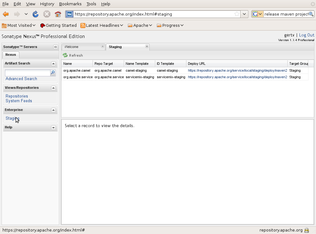Expand the Help panel in sidebar
Image resolution: width=316 pixels, height=234 pixels.
[53, 127]
